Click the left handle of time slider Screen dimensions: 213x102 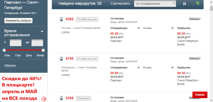click(4, 50)
